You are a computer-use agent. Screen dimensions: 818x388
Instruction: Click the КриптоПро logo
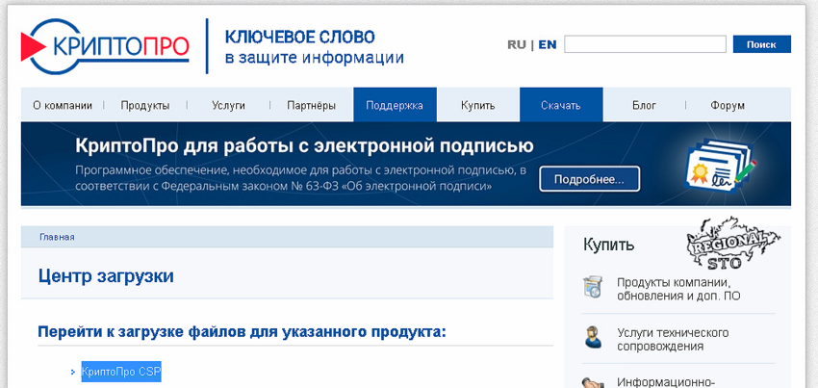click(x=105, y=46)
